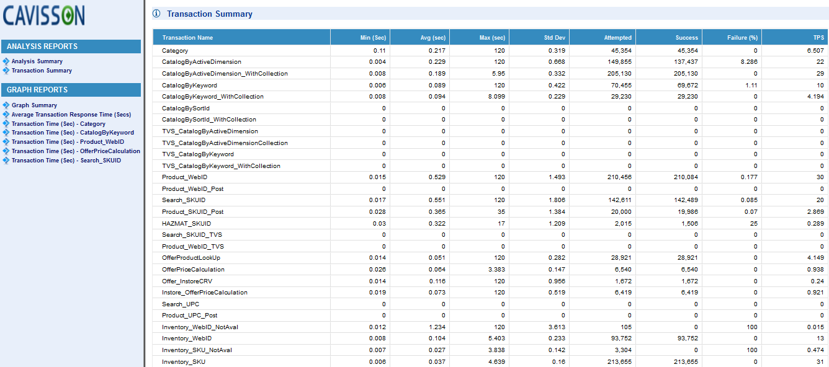Screen dimensions: 829x367
Task: Click diamond icon beside Average Transaction Response Time
Action: coord(6,115)
